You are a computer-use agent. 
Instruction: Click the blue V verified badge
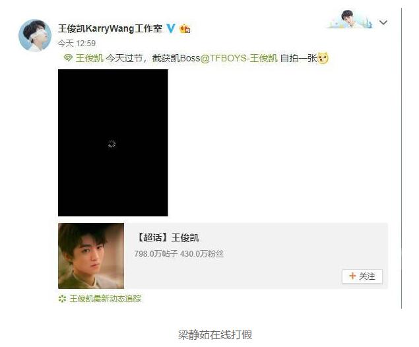171,28
